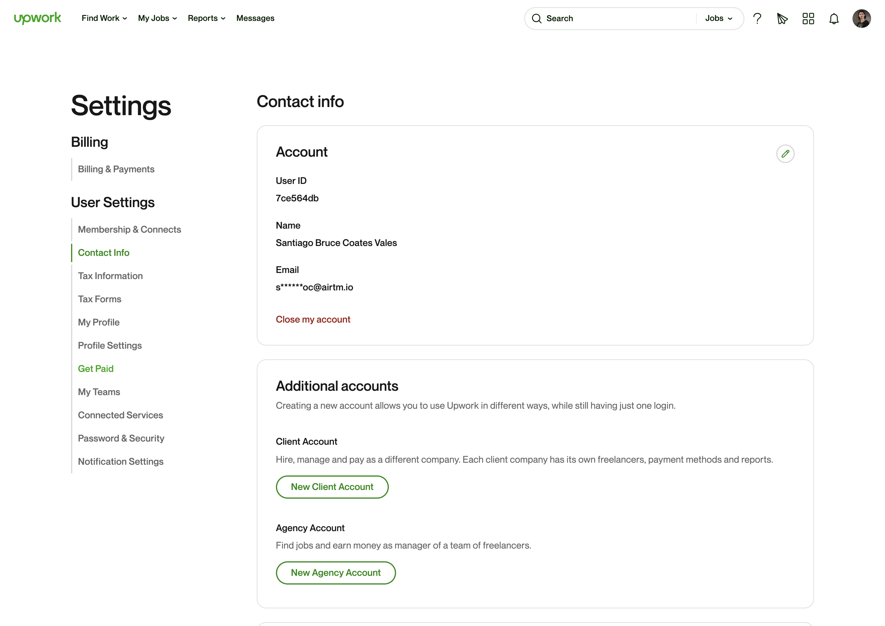Viewport: 885px width, 626px height.
Task: Select Contact Info in sidebar
Action: point(103,252)
